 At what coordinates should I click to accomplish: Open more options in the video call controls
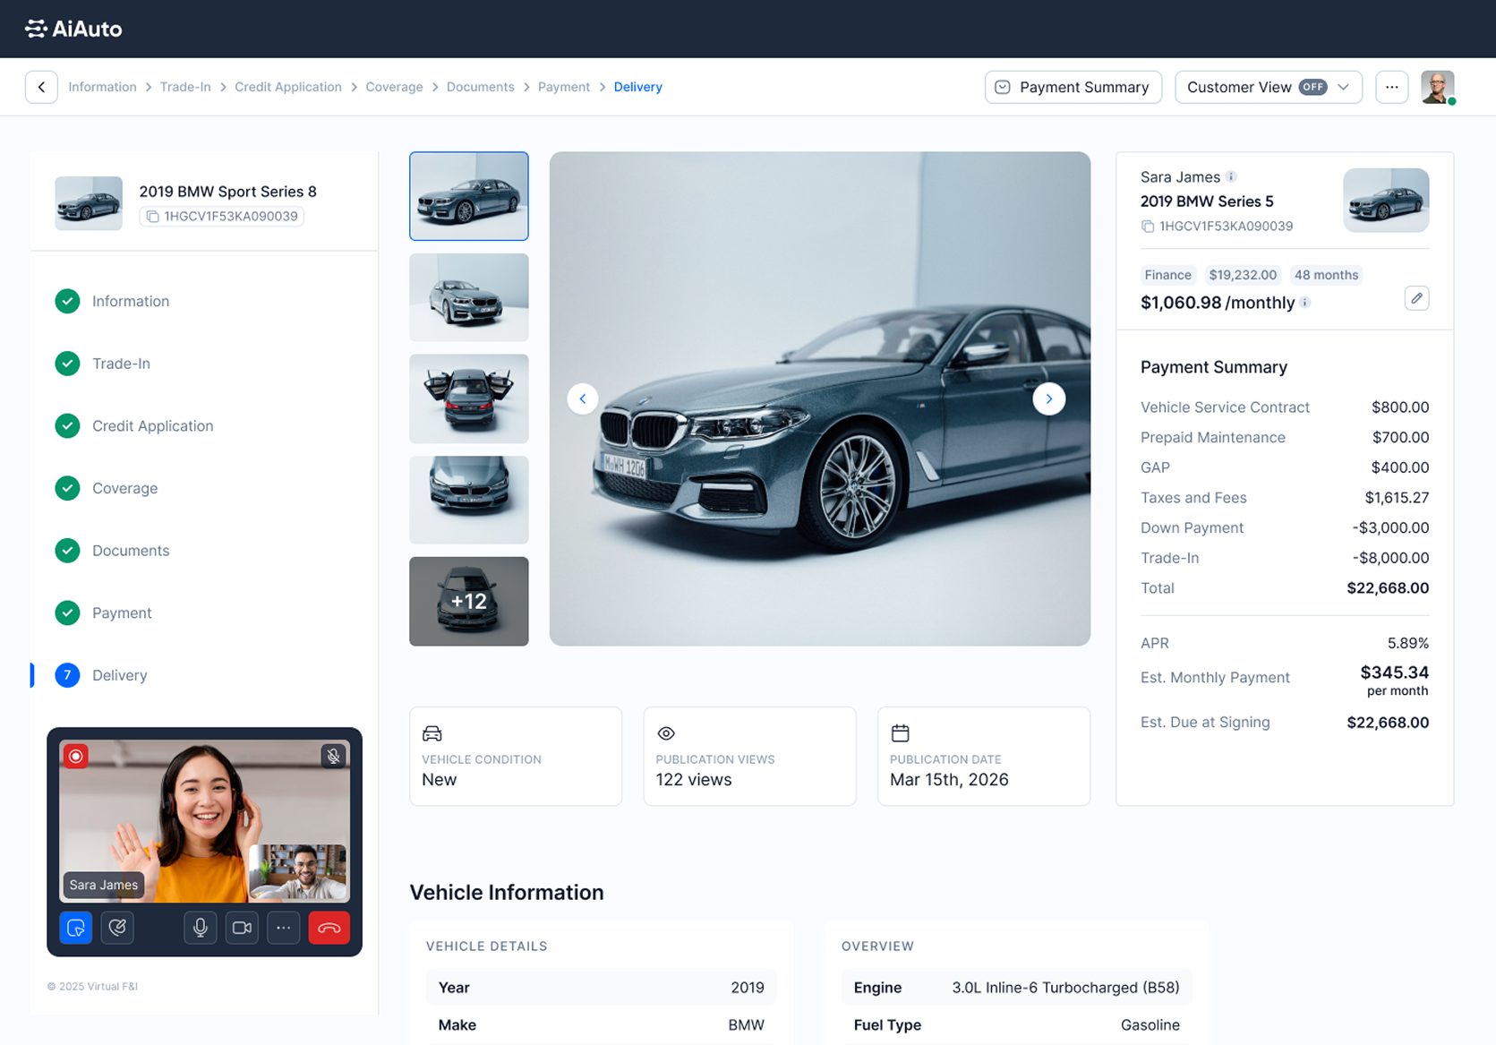point(283,928)
